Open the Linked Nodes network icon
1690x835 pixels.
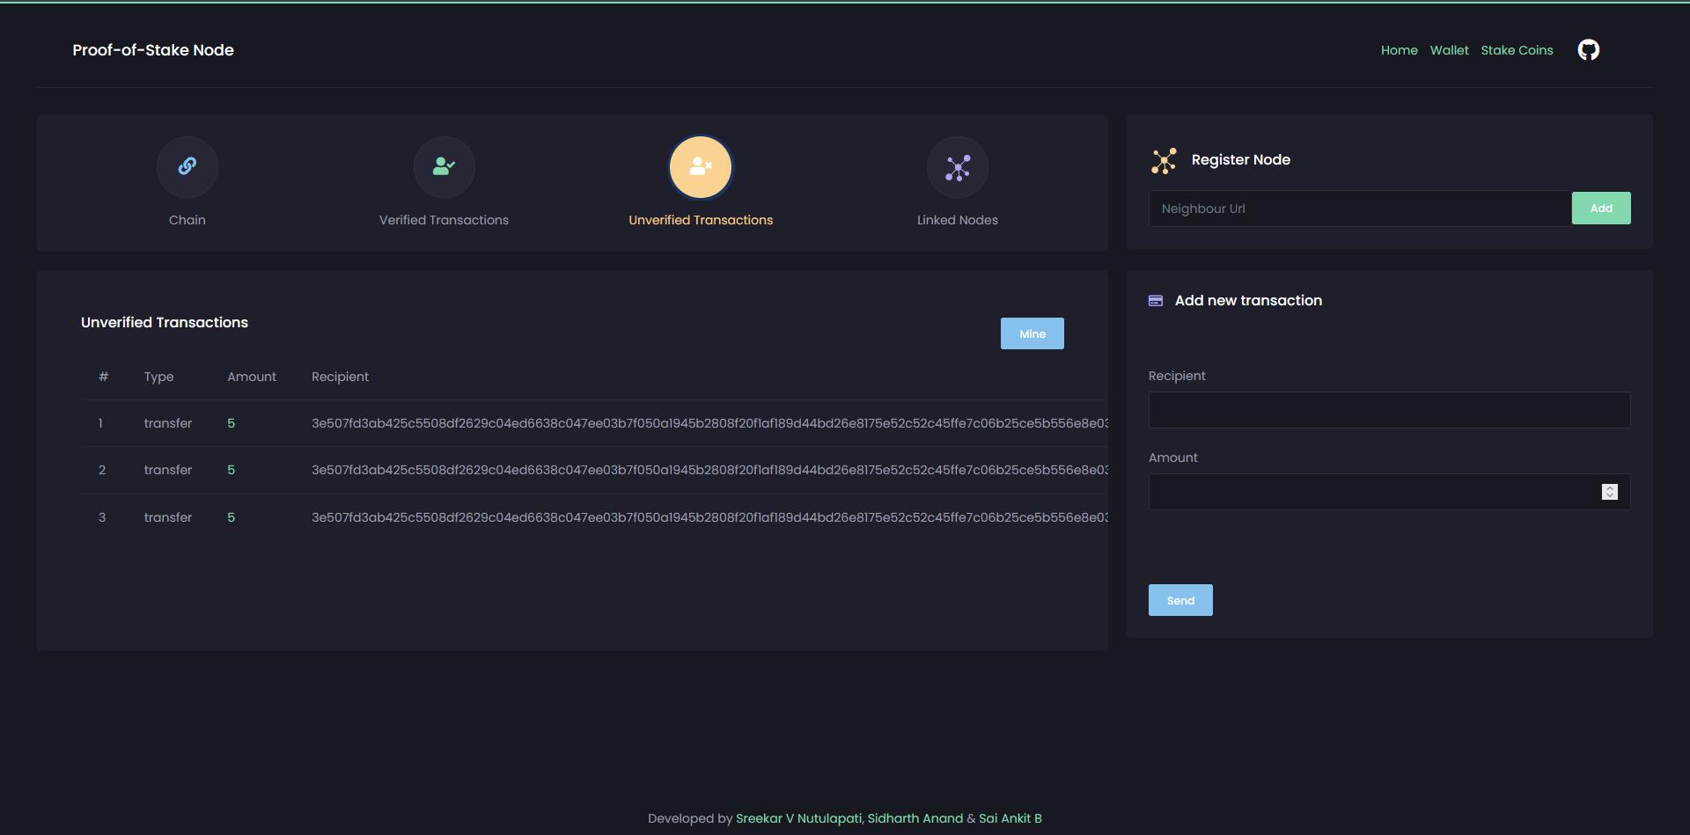[957, 167]
